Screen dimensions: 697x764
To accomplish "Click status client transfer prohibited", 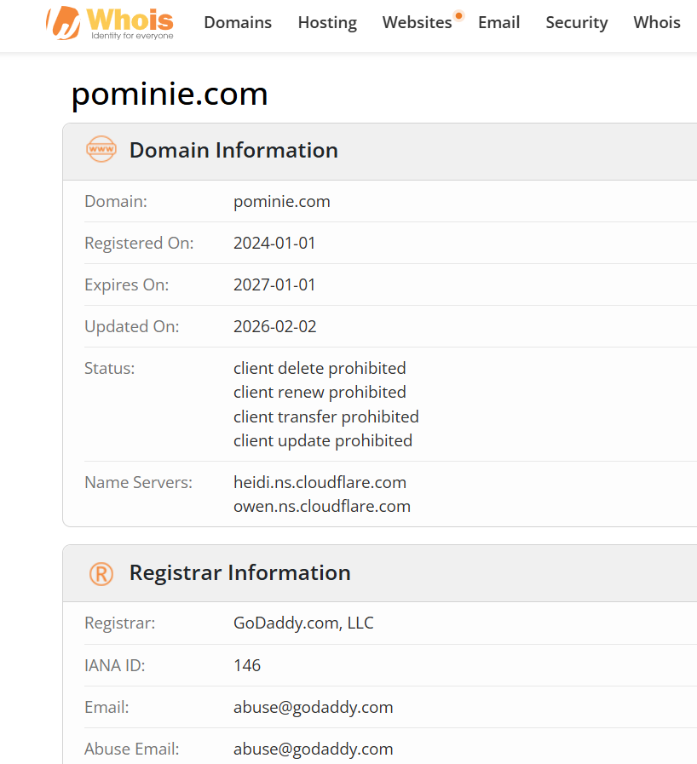I will pyautogui.click(x=326, y=416).
